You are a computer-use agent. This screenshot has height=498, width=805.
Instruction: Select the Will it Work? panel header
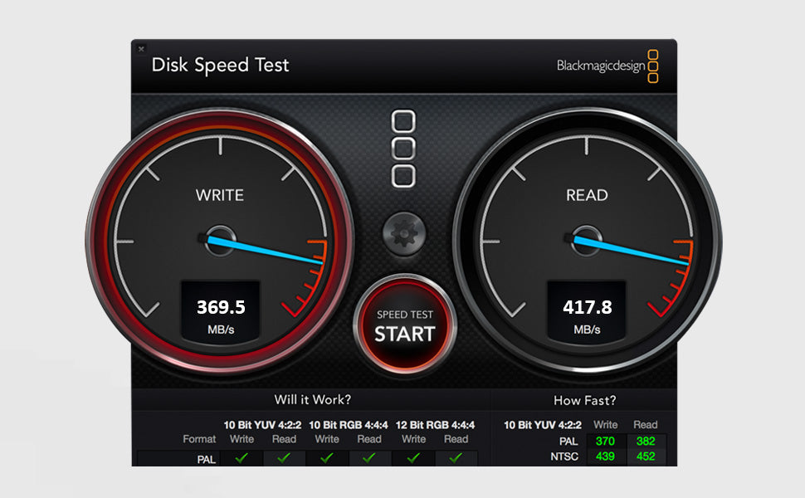pos(312,400)
